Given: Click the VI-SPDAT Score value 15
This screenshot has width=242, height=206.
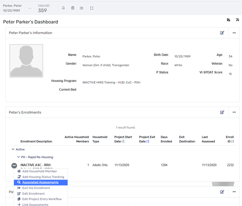Looking at the screenshot, I should [x=230, y=74].
